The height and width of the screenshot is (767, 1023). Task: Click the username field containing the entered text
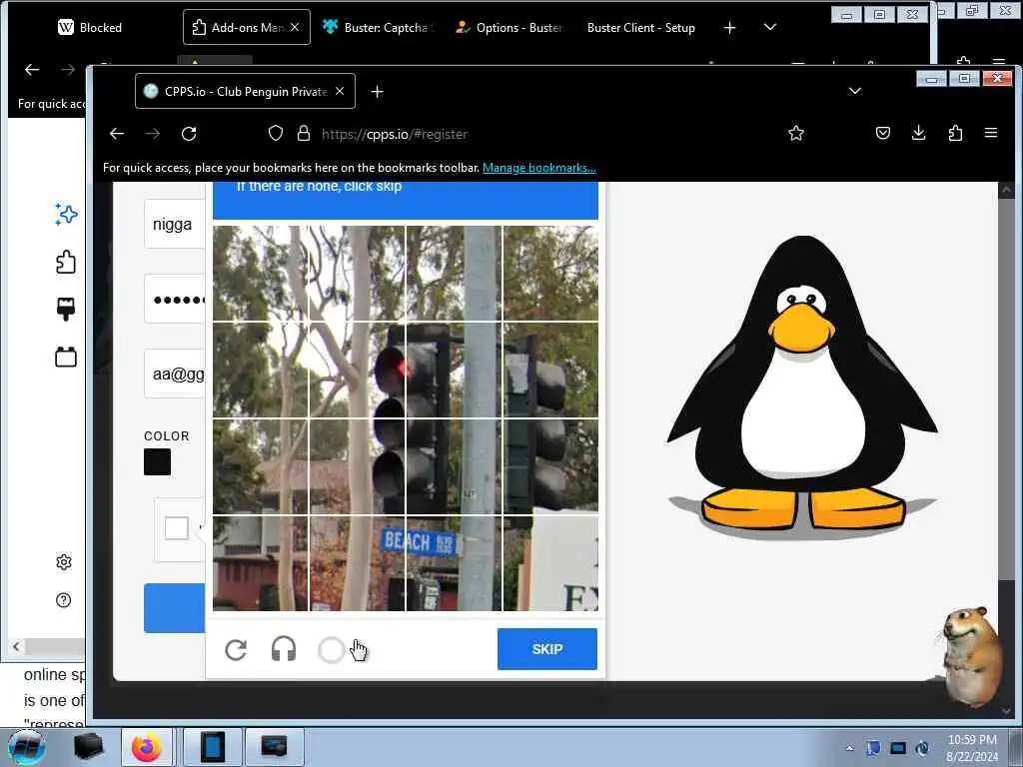(x=174, y=225)
